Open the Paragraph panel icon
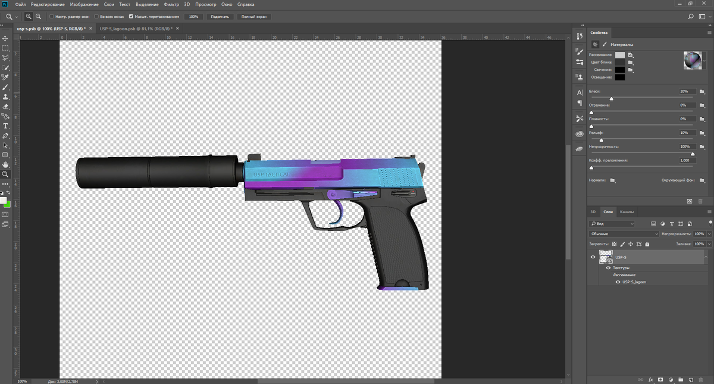 point(580,102)
